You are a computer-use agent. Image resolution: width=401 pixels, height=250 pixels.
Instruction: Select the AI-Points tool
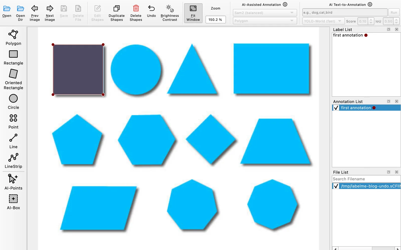click(13, 182)
